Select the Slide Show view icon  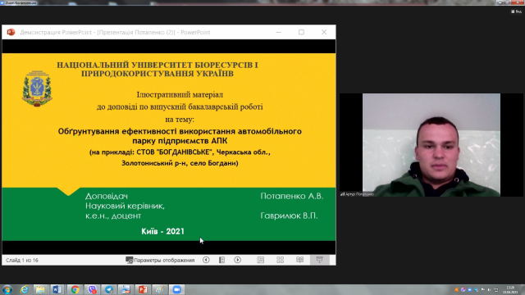320,260
